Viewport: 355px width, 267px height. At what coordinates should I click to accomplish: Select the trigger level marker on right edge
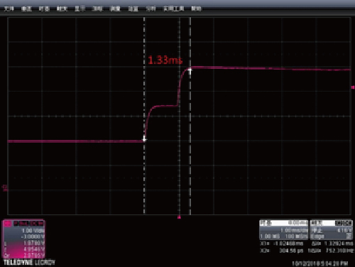click(353, 87)
